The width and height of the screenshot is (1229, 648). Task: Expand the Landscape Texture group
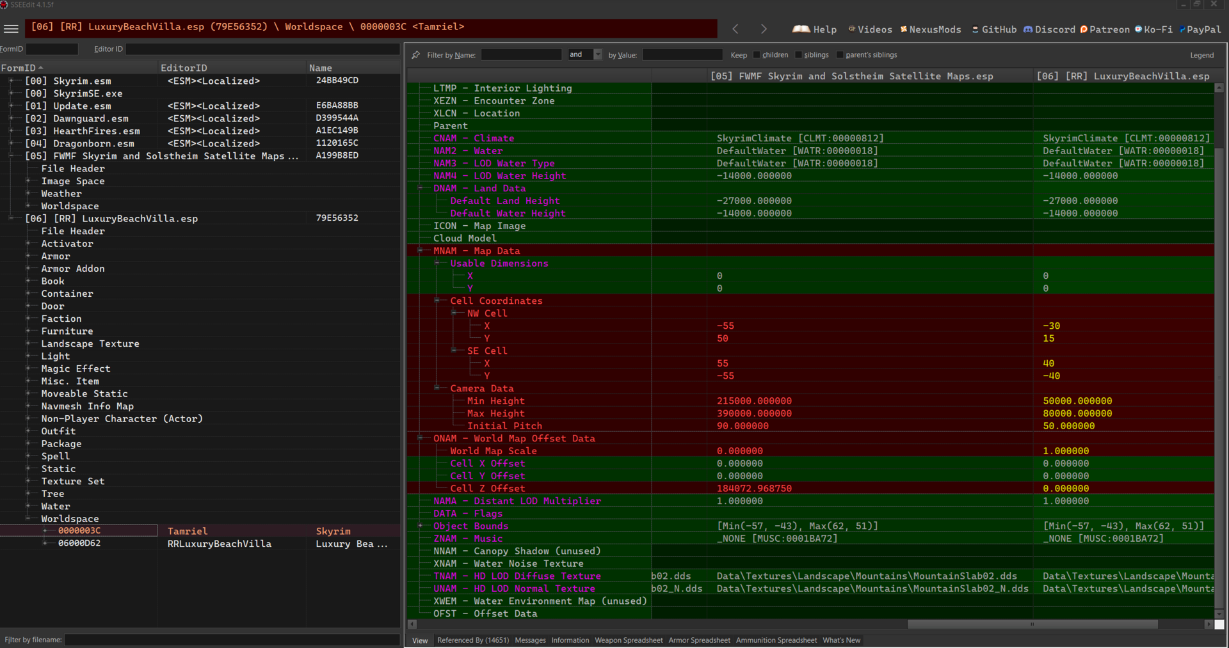28,344
